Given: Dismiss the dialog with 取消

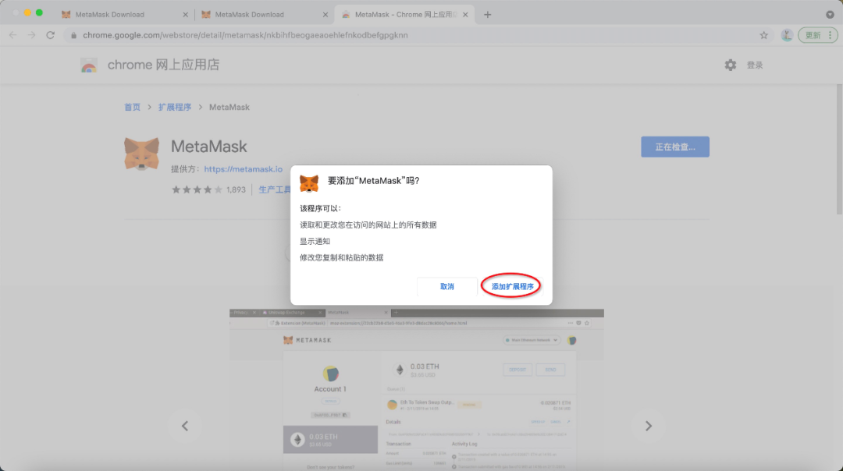Looking at the screenshot, I should coord(446,286).
